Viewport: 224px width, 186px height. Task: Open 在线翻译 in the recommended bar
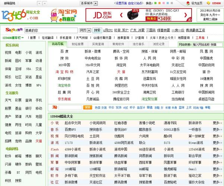48,38
